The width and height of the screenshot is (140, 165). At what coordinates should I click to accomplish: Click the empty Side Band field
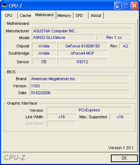click(x=62, y=124)
